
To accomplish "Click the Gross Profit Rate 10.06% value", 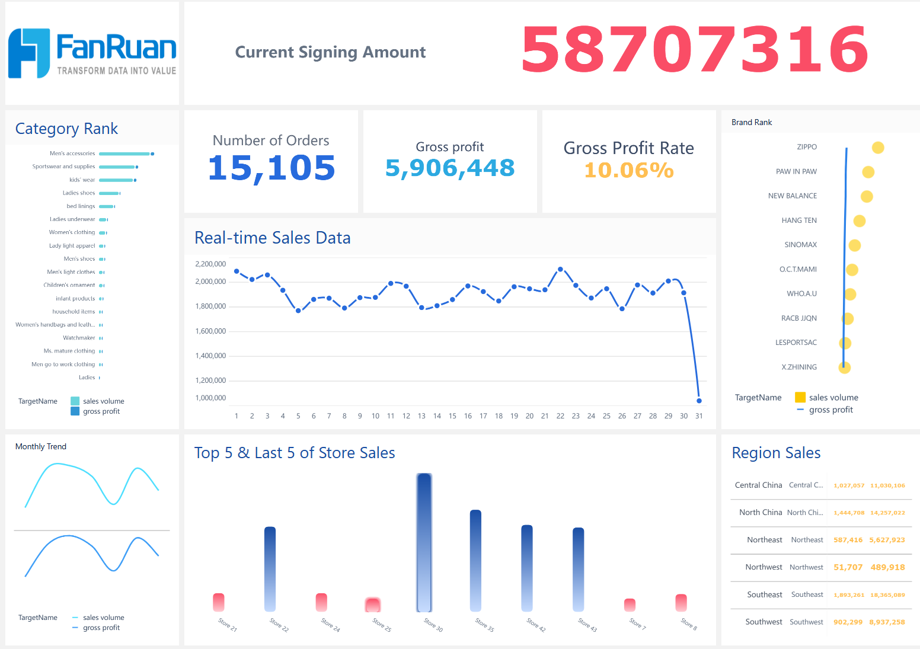I will click(x=628, y=171).
